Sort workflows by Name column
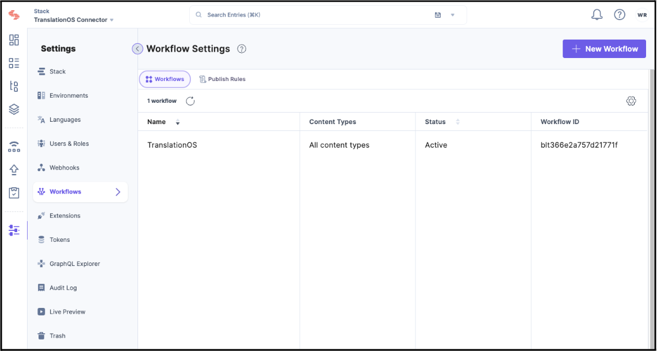Screen dimensions: 657x351 coord(178,122)
